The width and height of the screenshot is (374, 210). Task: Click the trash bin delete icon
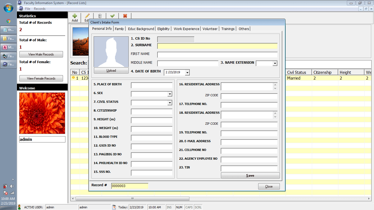(x=100, y=16)
